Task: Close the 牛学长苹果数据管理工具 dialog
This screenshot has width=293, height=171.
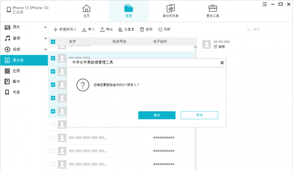Action: click(x=222, y=63)
